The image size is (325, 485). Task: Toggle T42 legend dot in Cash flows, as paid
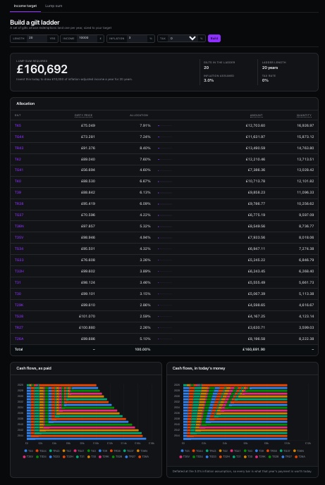point(64,451)
